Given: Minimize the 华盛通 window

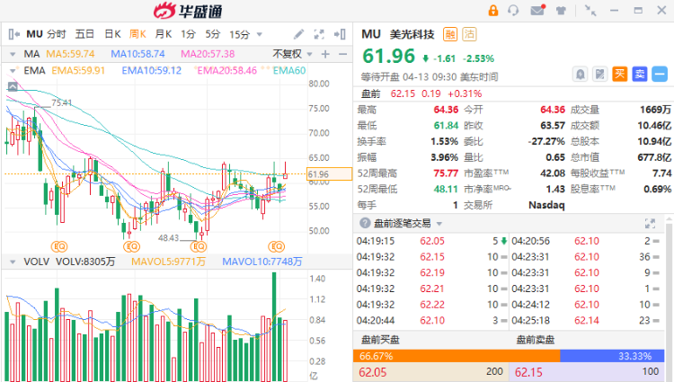Looking at the screenshot, I should point(615,10).
